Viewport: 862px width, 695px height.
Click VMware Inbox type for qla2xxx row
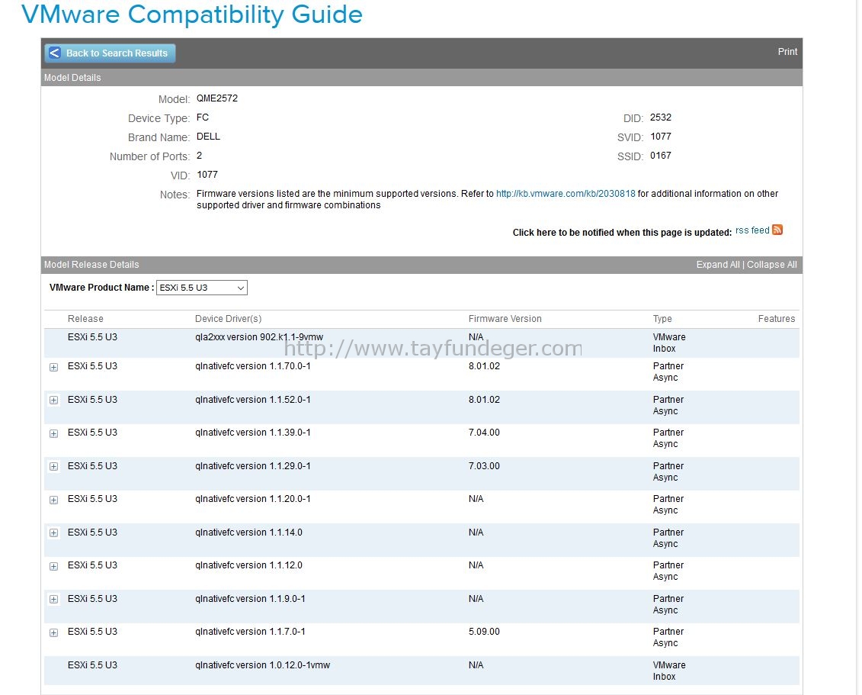pyautogui.click(x=669, y=343)
